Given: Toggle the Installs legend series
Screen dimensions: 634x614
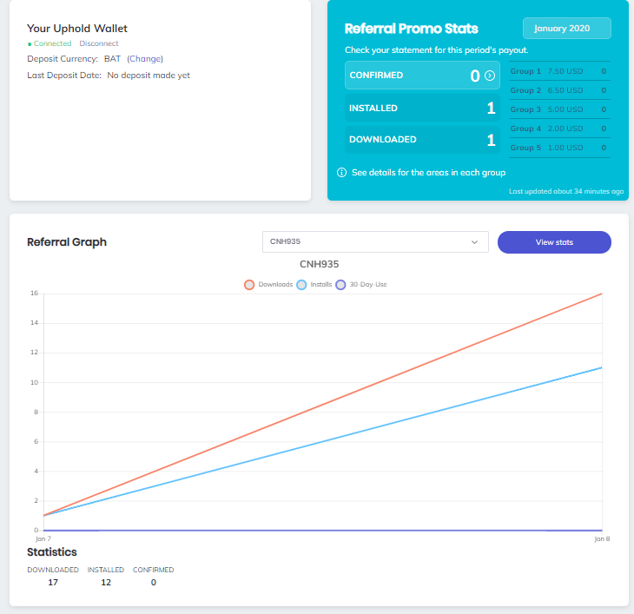Looking at the screenshot, I should coord(301,284).
